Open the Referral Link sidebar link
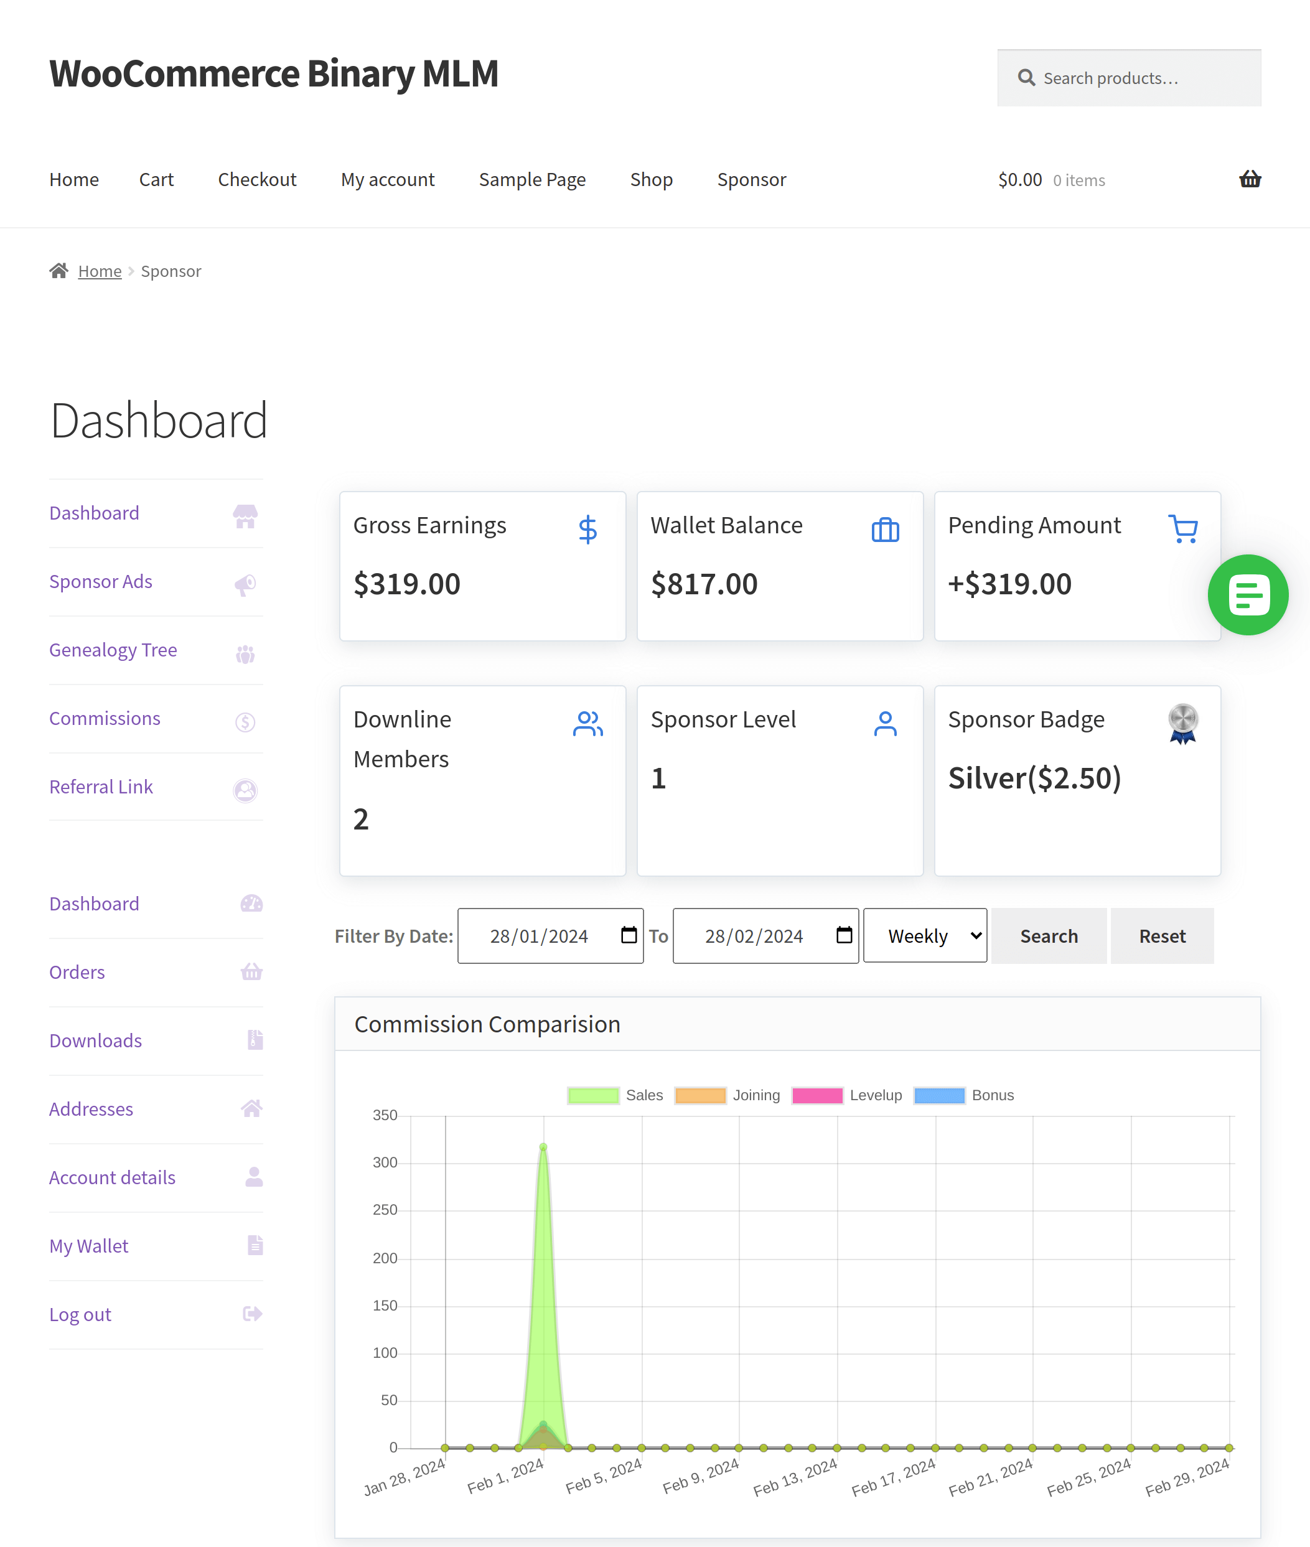 coord(101,787)
